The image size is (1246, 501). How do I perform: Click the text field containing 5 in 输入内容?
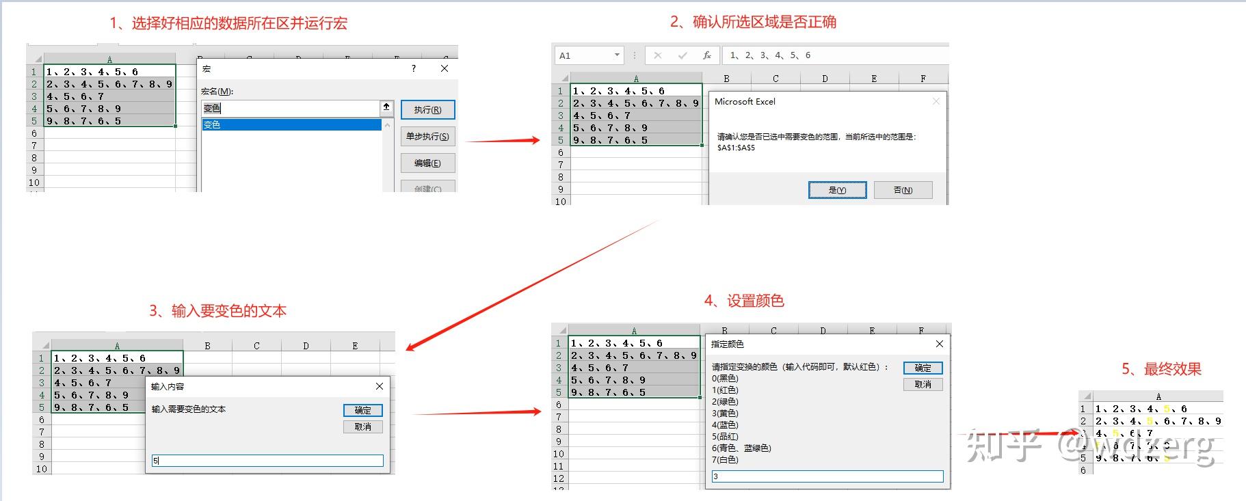(x=267, y=461)
